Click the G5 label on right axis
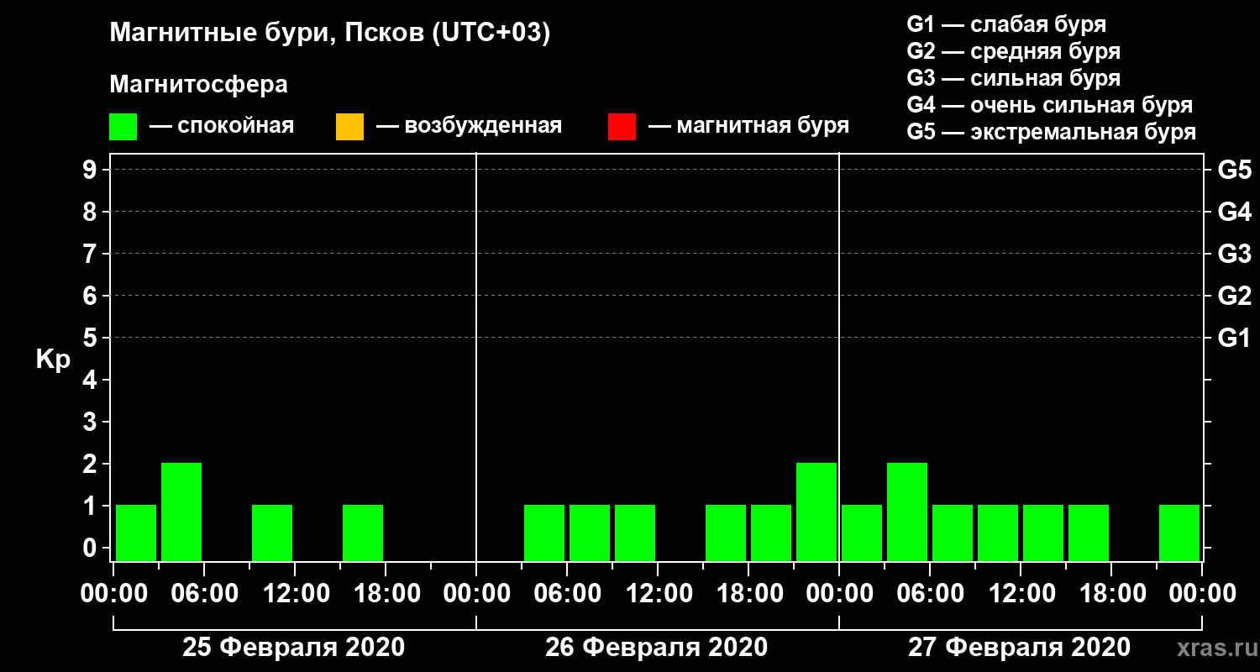Viewport: 1260px width, 672px height. click(1234, 170)
